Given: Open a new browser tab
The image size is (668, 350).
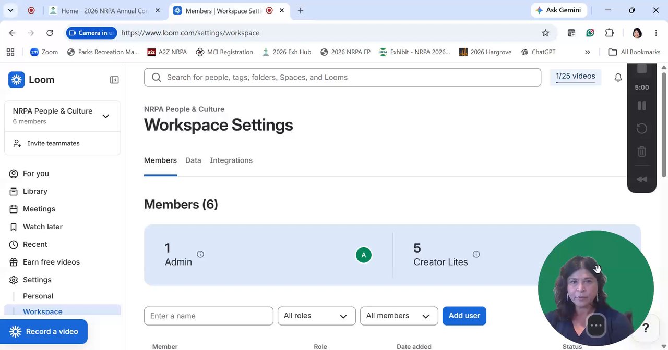Looking at the screenshot, I should tap(301, 10).
